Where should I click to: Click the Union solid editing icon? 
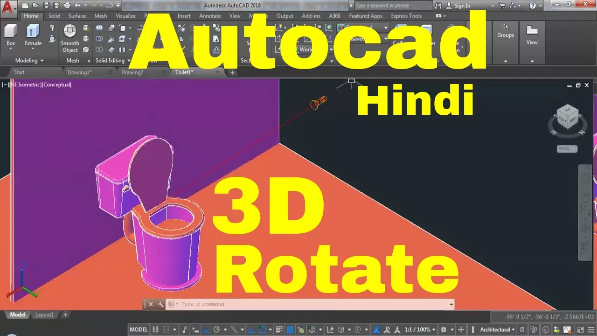99,28
